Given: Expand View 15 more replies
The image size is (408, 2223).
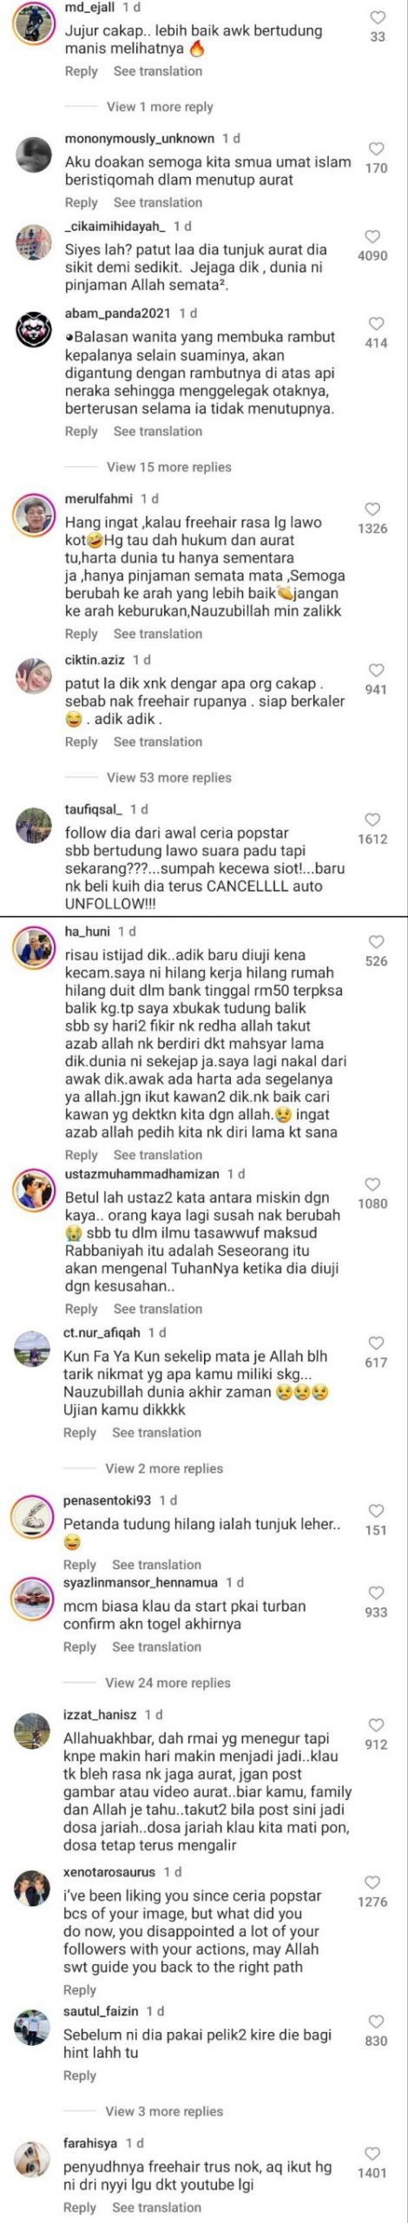Looking at the screenshot, I should coord(168,467).
